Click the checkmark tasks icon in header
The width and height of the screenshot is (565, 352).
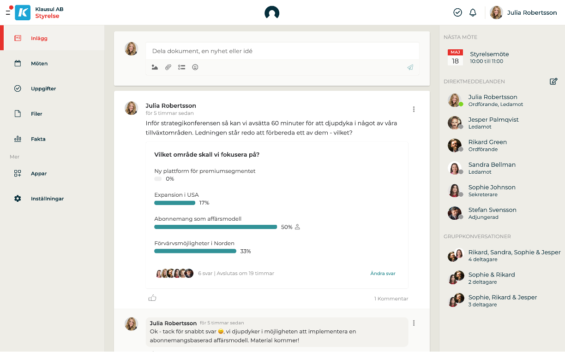(457, 13)
